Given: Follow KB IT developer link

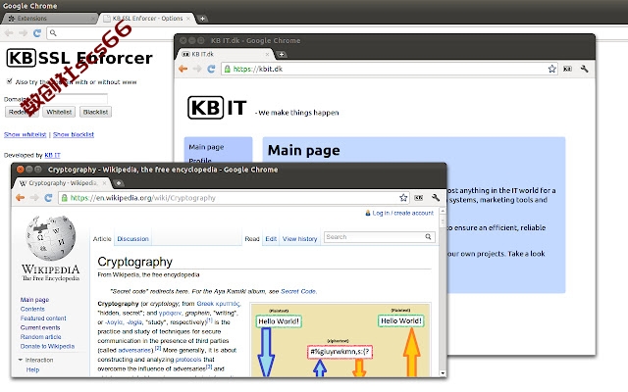Looking at the screenshot, I should coord(52,155).
